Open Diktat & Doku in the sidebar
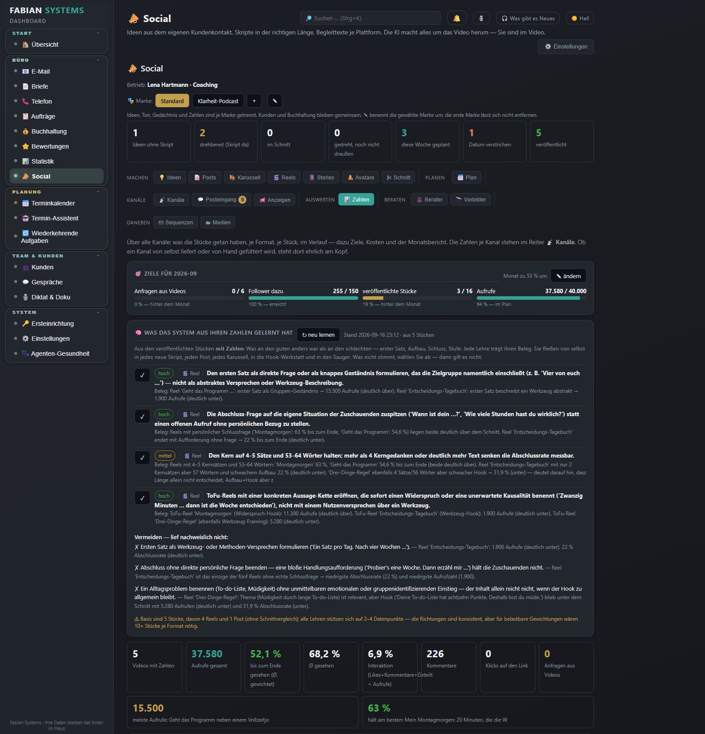The height and width of the screenshot is (734, 705). (x=56, y=297)
